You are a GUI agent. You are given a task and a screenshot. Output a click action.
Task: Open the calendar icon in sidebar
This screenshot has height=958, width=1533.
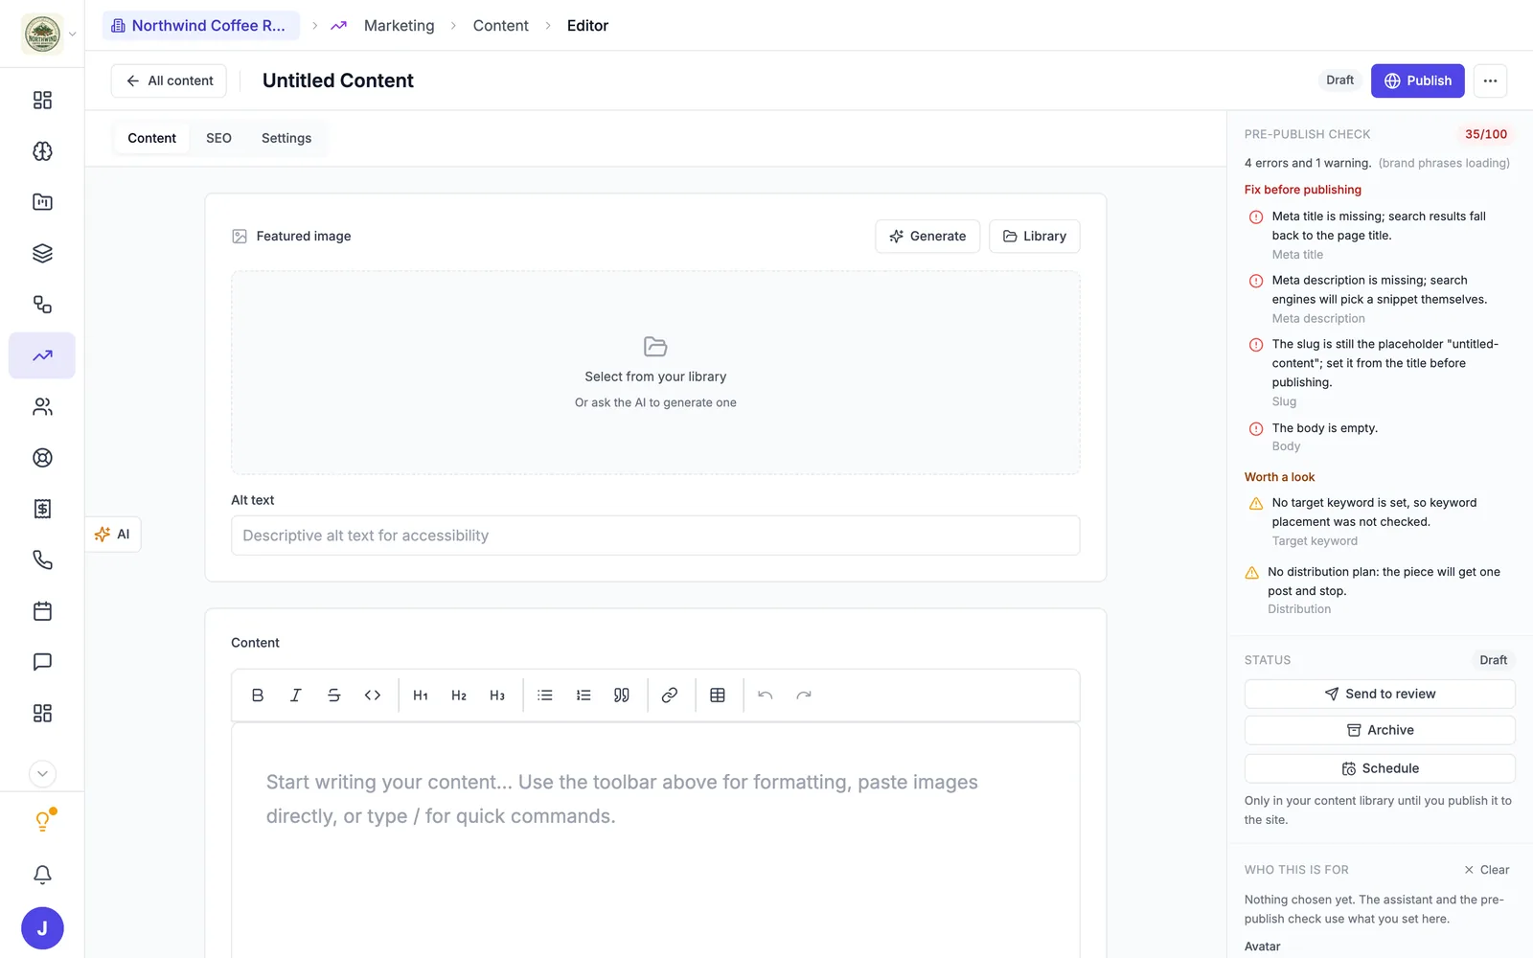pyautogui.click(x=42, y=611)
